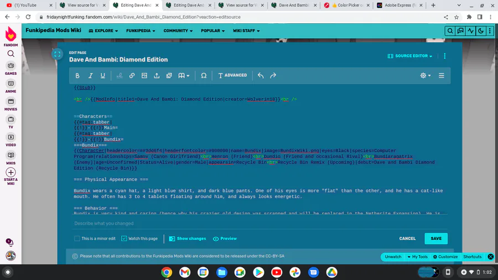Screen dimensions: 498x280
Task: Reload the page in the browser
Action: tap(28, 17)
